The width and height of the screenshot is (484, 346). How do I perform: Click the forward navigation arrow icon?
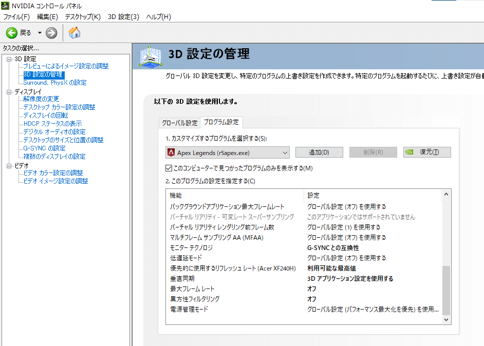tap(50, 32)
